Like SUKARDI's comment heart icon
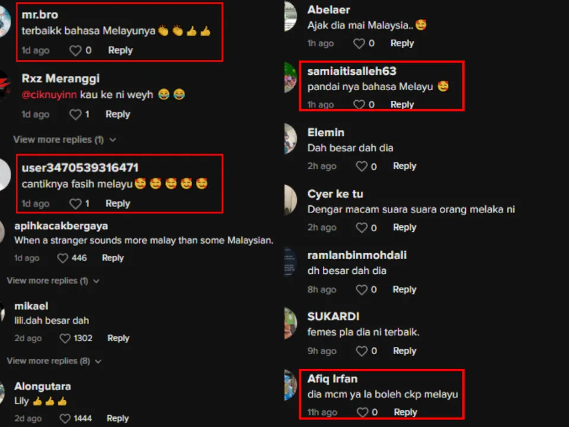The width and height of the screenshot is (569, 427). click(362, 351)
